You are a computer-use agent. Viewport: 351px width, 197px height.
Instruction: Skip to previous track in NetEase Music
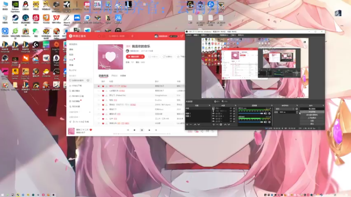(134, 130)
